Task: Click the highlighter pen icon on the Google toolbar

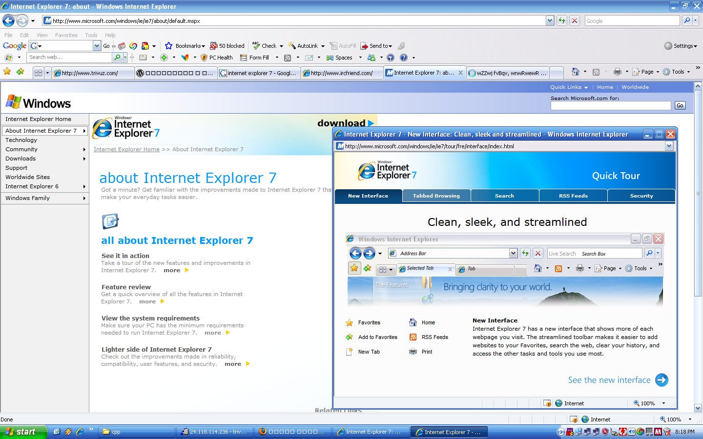Action: click(x=401, y=46)
